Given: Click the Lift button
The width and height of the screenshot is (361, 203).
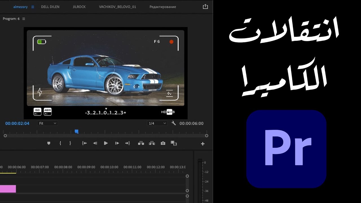Looking at the screenshot, I should click(141, 143).
